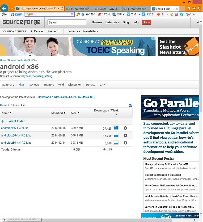Open the Browse menu item
Image resolution: width=203 pixels, height=222 pixels.
97,22
